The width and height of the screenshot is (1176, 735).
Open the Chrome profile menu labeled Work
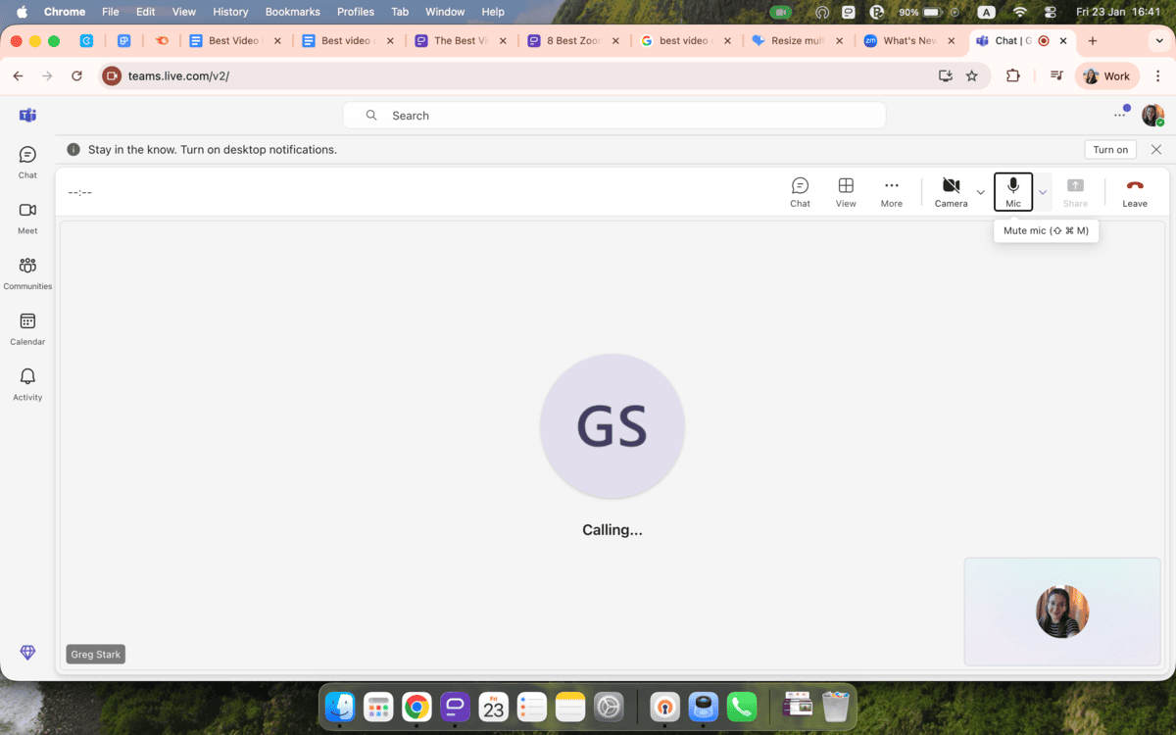1106,75
